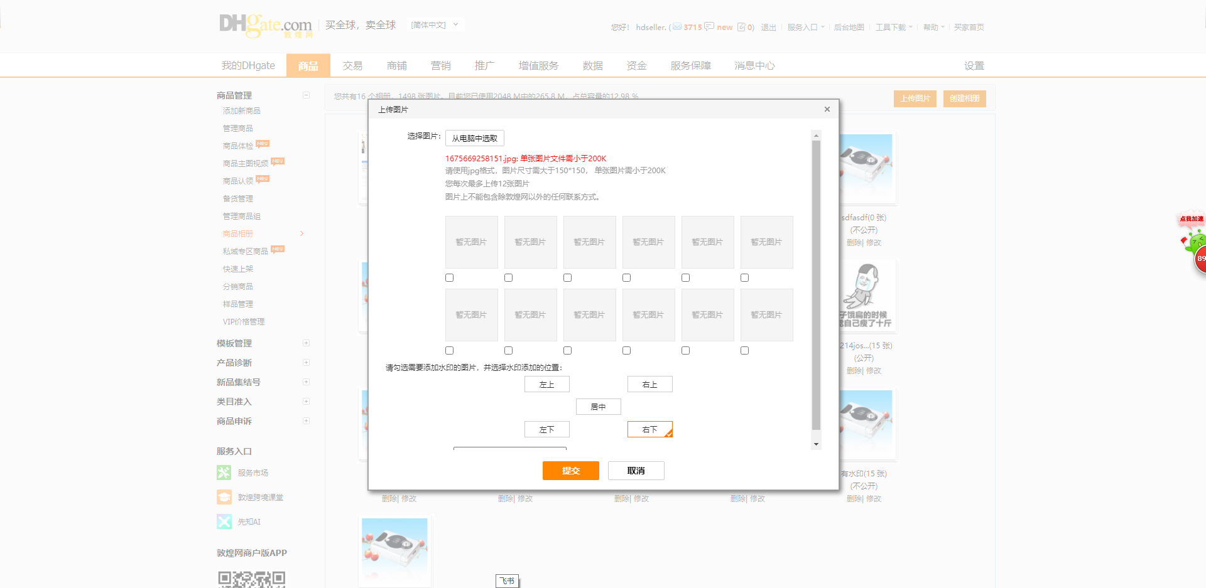Click the dialog's vertical scrollbar down arrow

[816, 444]
